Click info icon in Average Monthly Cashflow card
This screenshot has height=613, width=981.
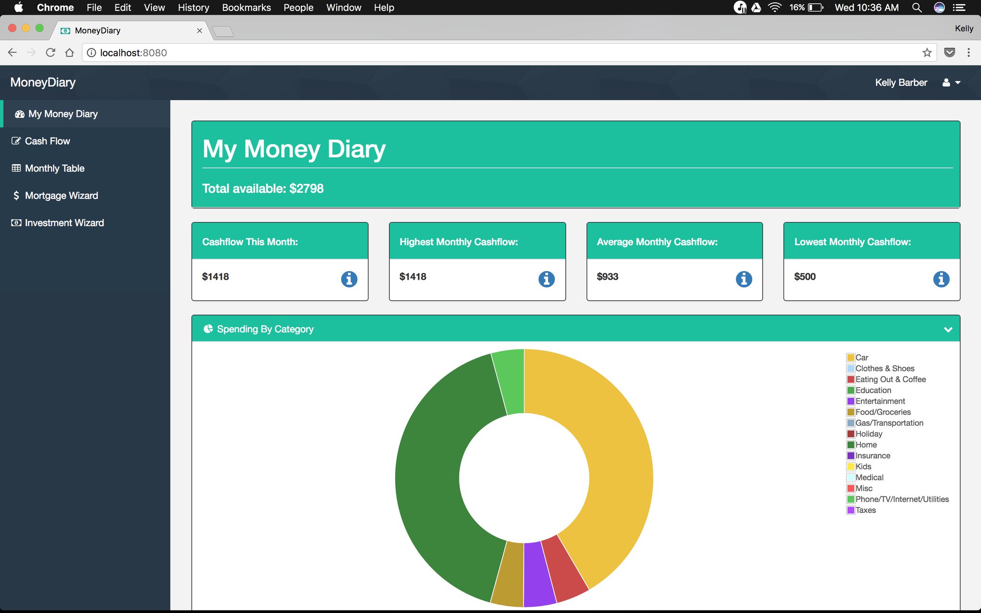[x=743, y=279]
